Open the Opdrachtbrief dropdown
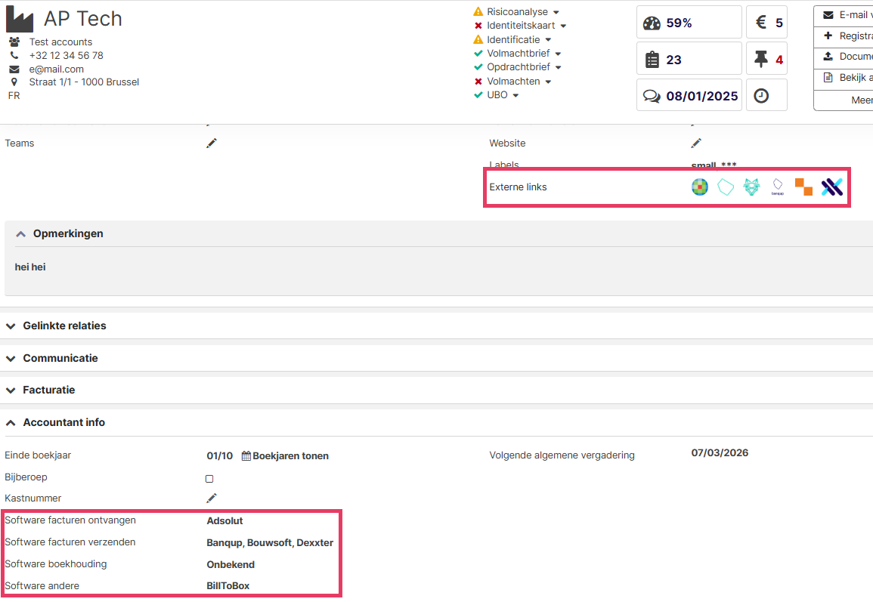This screenshot has height=602, width=873. (558, 67)
